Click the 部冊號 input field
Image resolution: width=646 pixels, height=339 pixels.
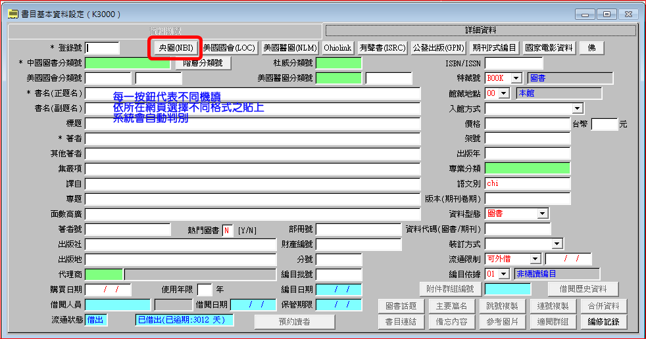(x=359, y=229)
